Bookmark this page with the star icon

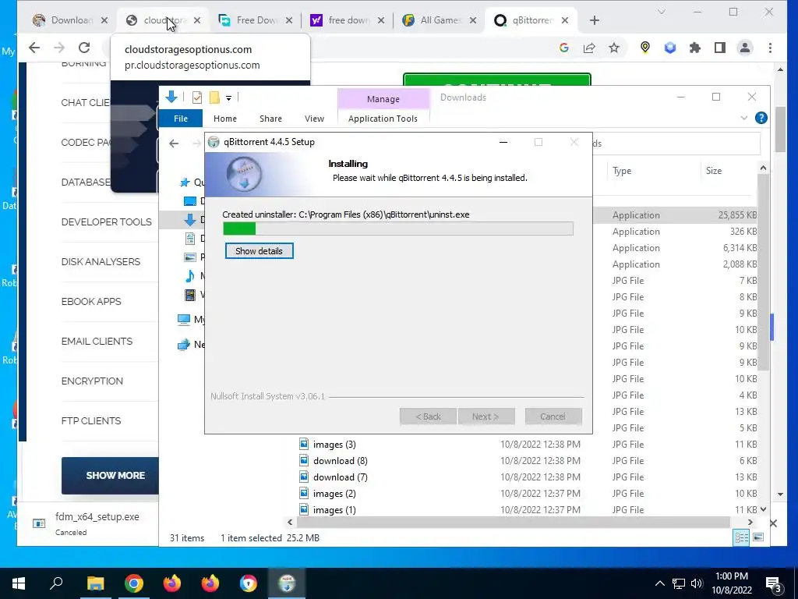614,48
